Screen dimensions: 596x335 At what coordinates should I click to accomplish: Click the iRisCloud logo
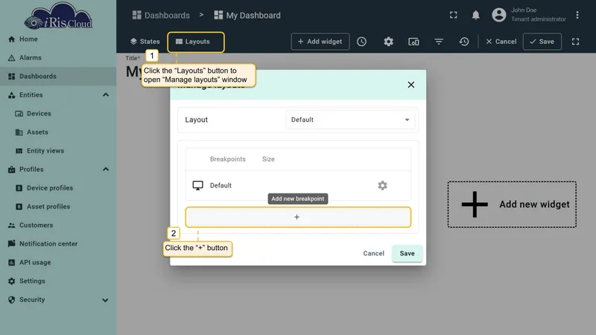(x=58, y=16)
